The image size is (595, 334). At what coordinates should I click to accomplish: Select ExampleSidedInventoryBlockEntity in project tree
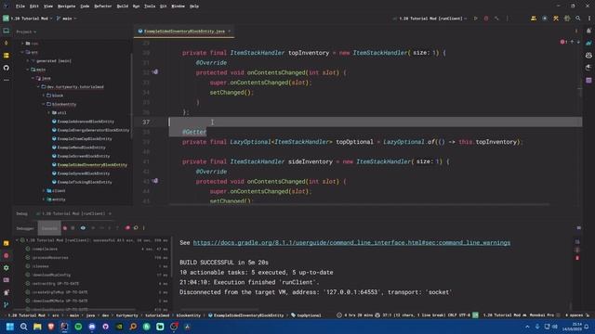(x=92, y=165)
